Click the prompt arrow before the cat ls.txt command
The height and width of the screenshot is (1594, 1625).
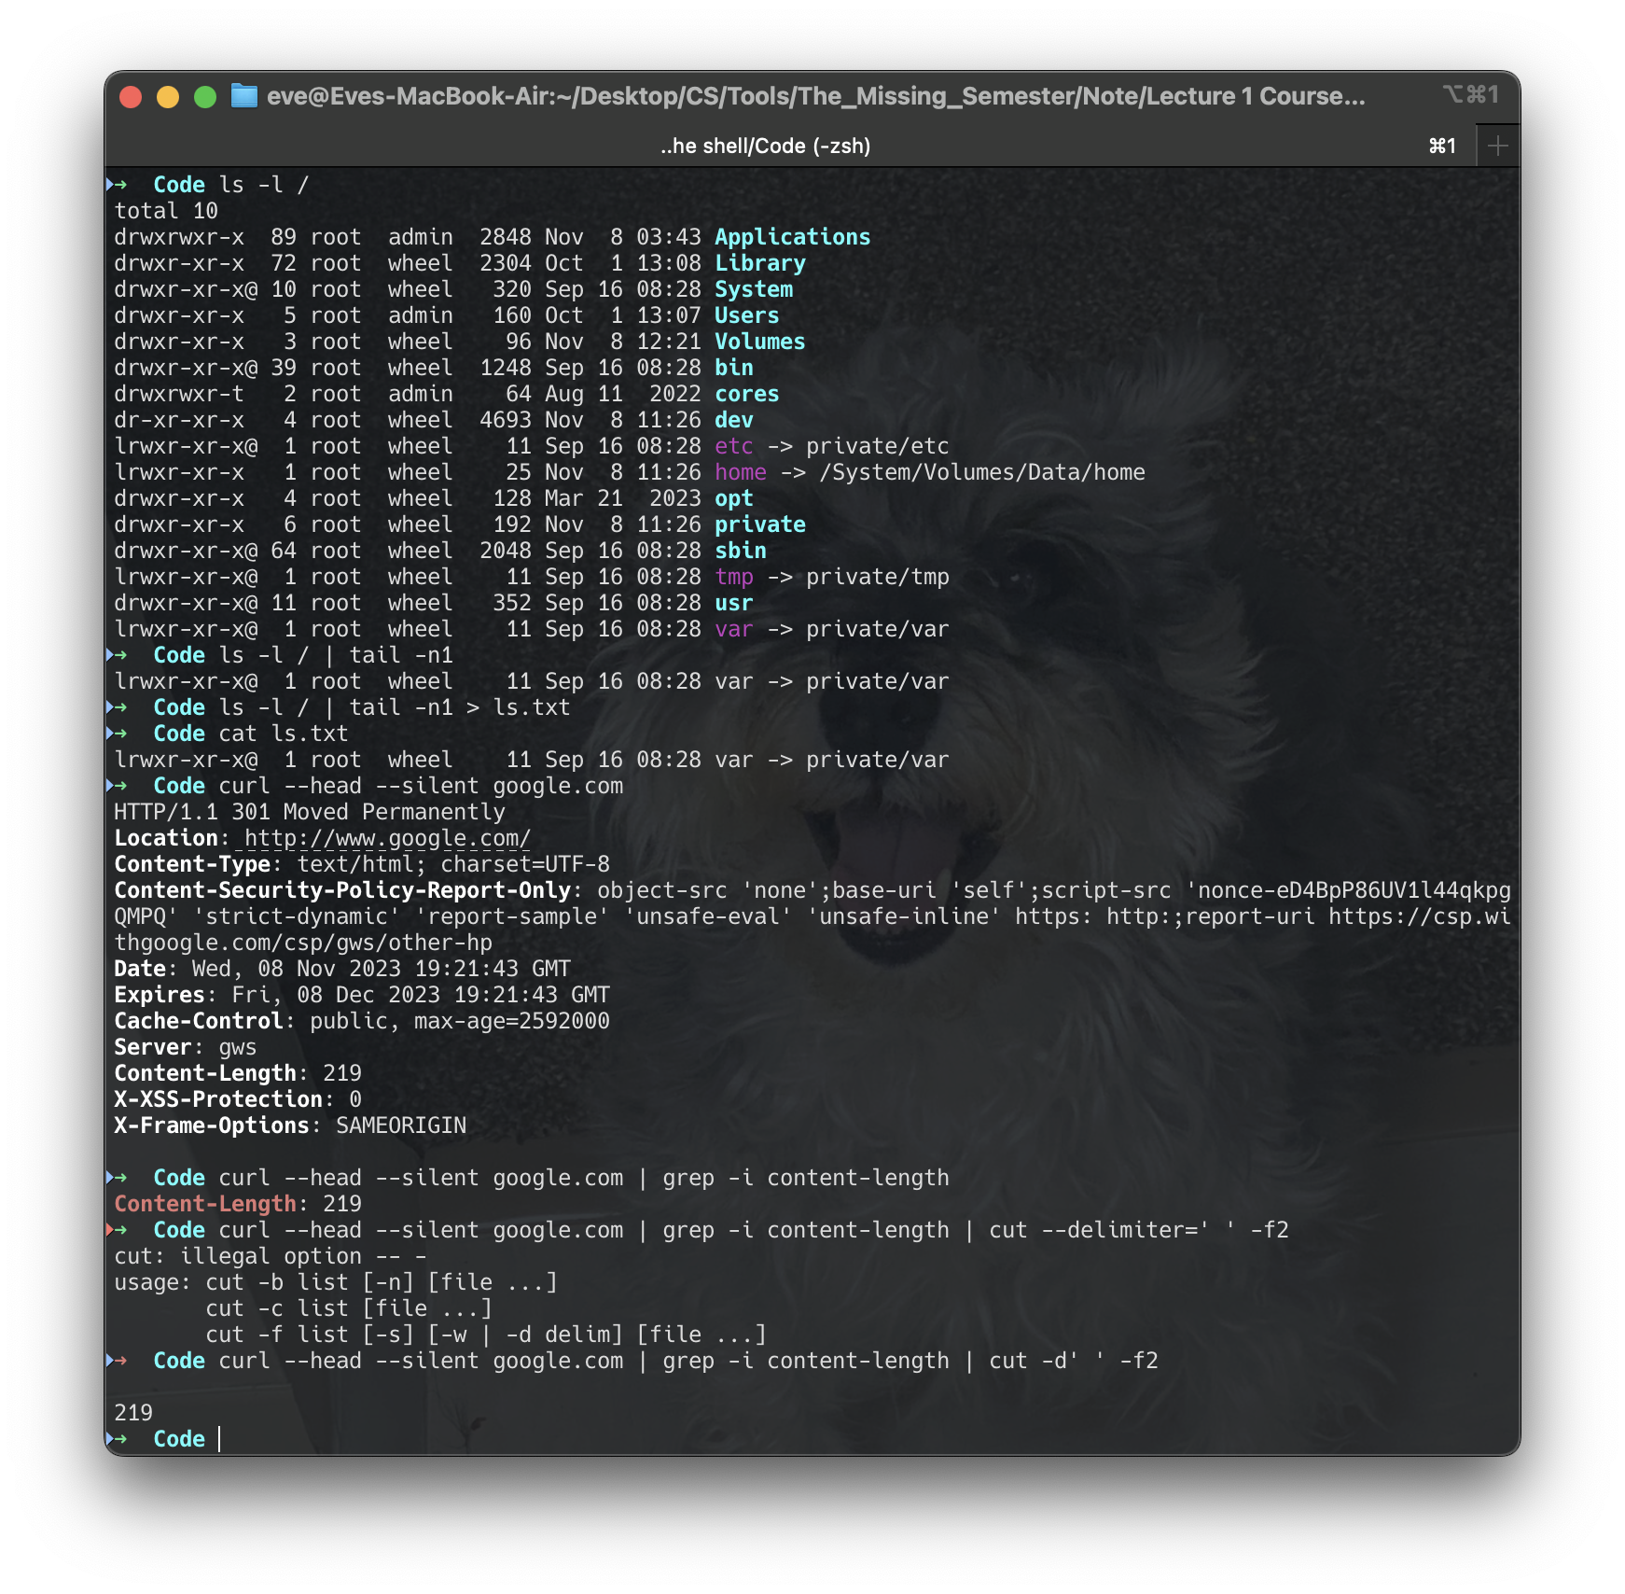(x=122, y=733)
